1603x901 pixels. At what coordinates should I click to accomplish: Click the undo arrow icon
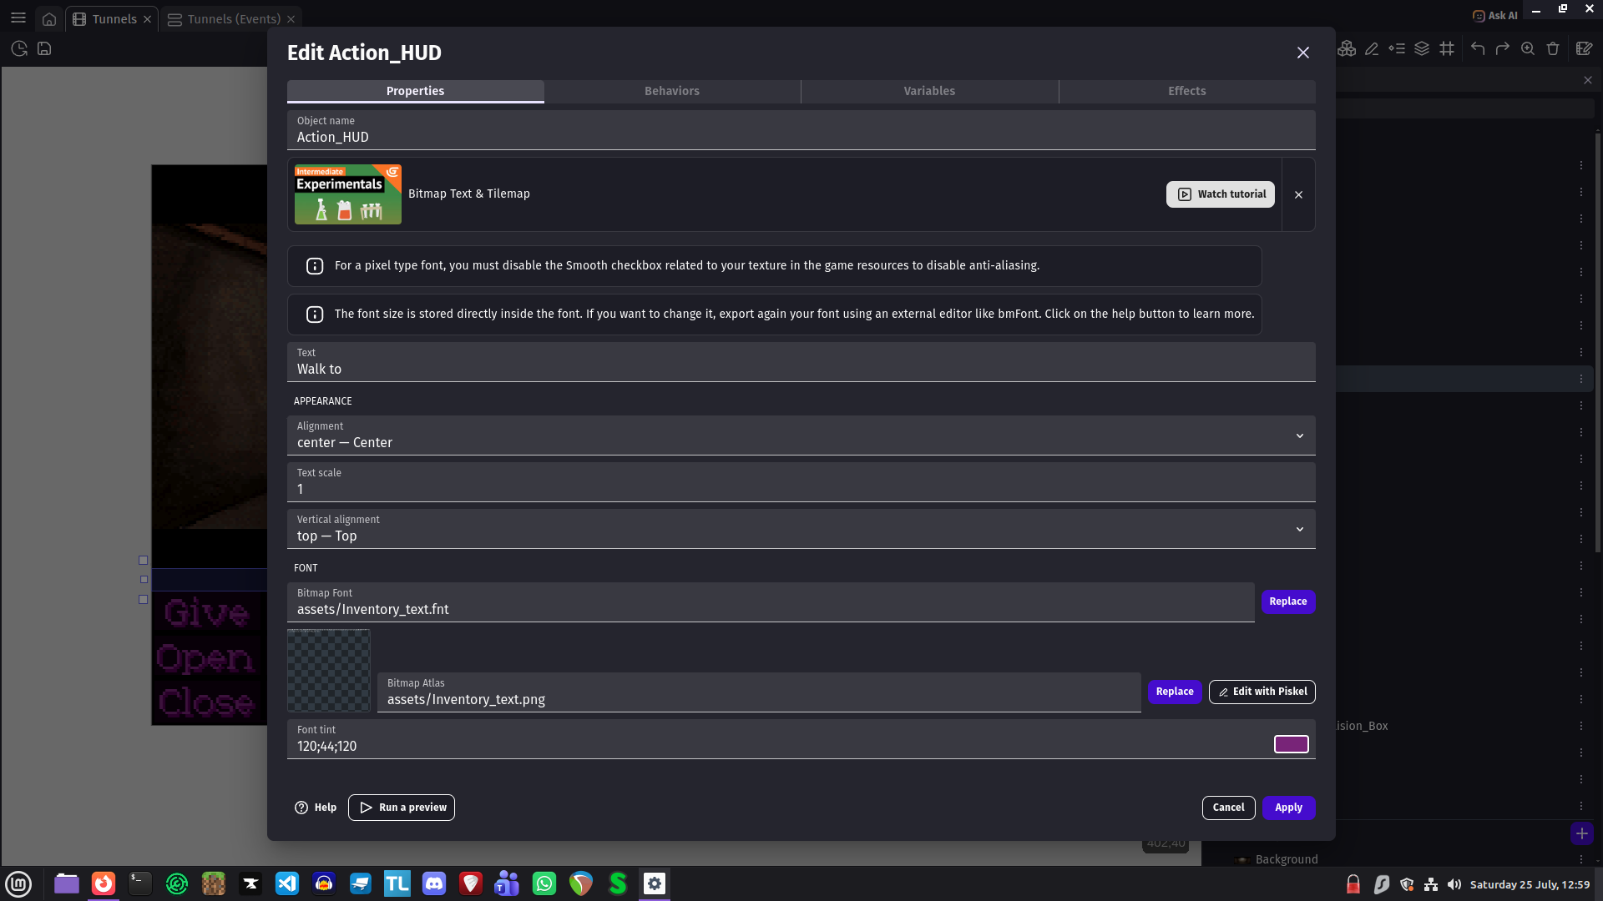(x=1478, y=49)
